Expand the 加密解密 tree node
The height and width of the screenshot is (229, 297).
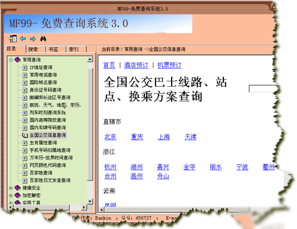pos(11,195)
